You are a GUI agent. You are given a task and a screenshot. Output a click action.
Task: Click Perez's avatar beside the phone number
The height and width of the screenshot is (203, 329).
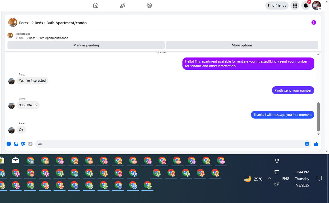click(11, 106)
